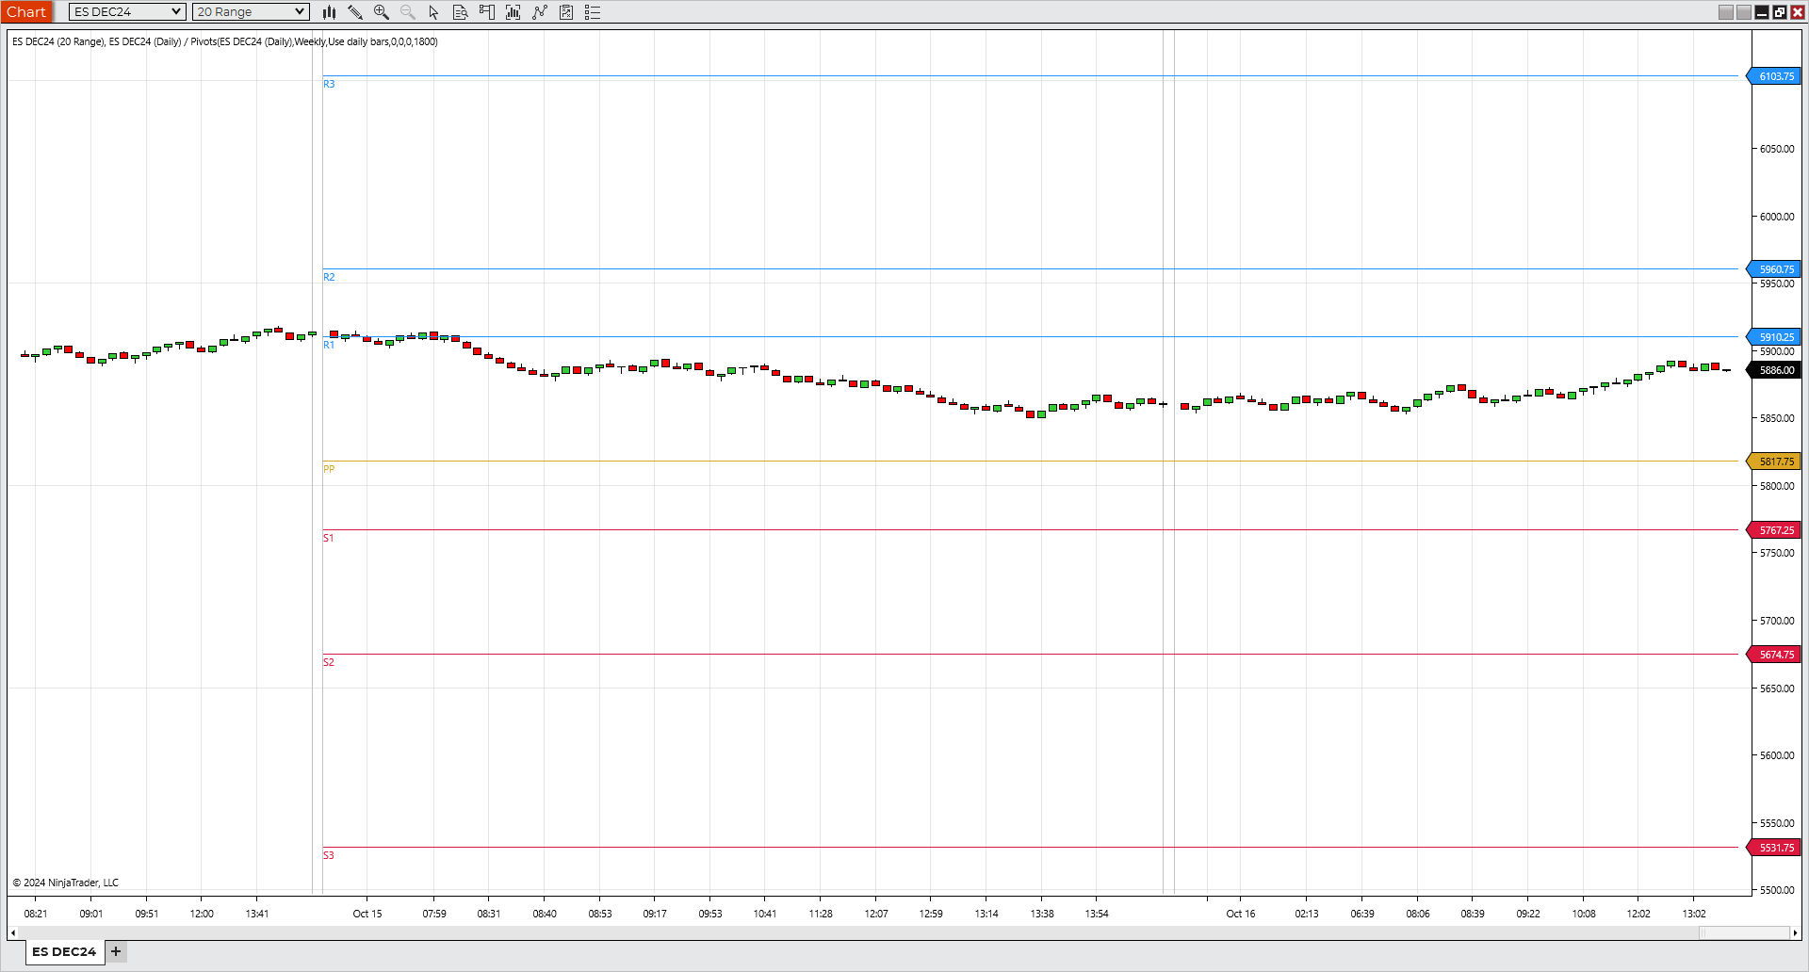The image size is (1809, 972).
Task: Click the 5850.00 price axis label
Action: [x=1777, y=418]
